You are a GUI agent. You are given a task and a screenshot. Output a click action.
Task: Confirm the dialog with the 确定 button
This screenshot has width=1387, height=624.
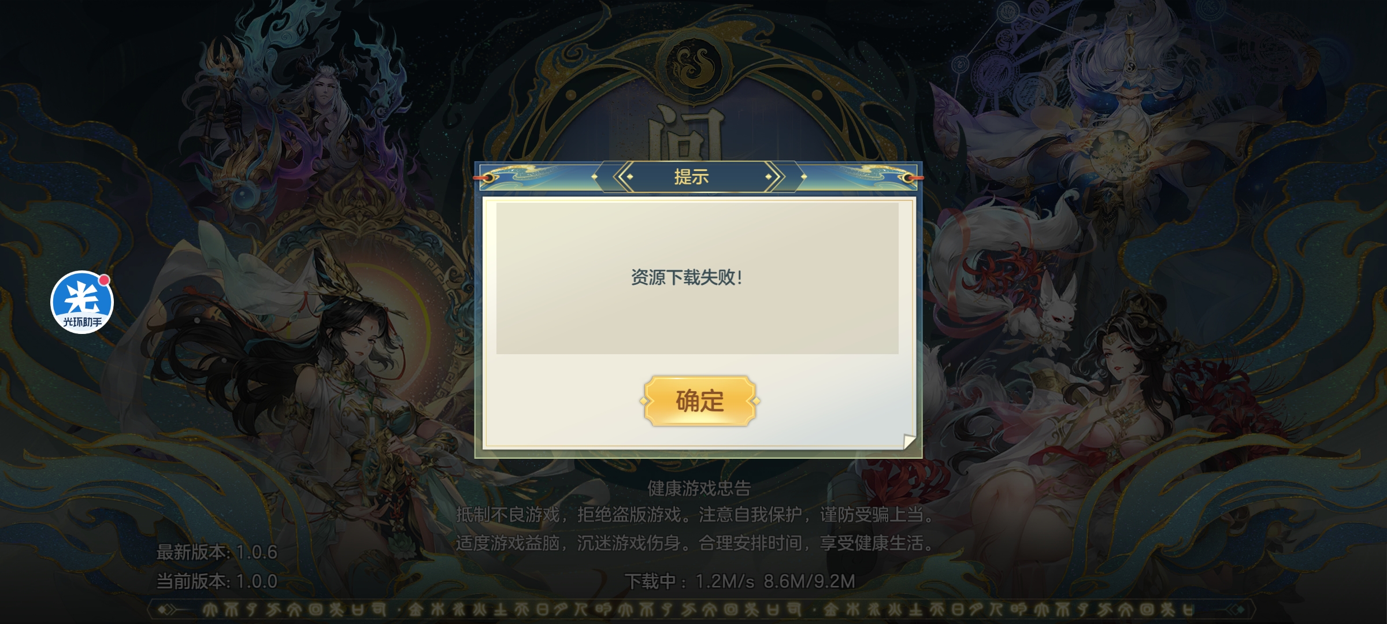(700, 401)
